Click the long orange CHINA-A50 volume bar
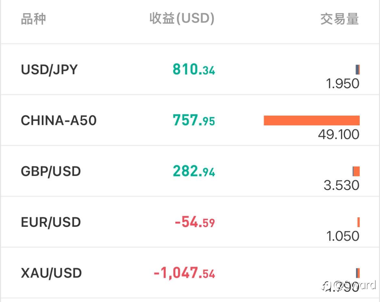The width and height of the screenshot is (380, 302). pyautogui.click(x=311, y=120)
